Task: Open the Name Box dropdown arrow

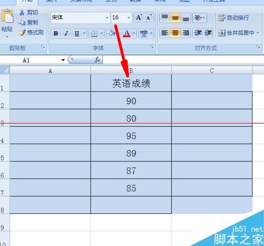Action: pyautogui.click(x=63, y=60)
